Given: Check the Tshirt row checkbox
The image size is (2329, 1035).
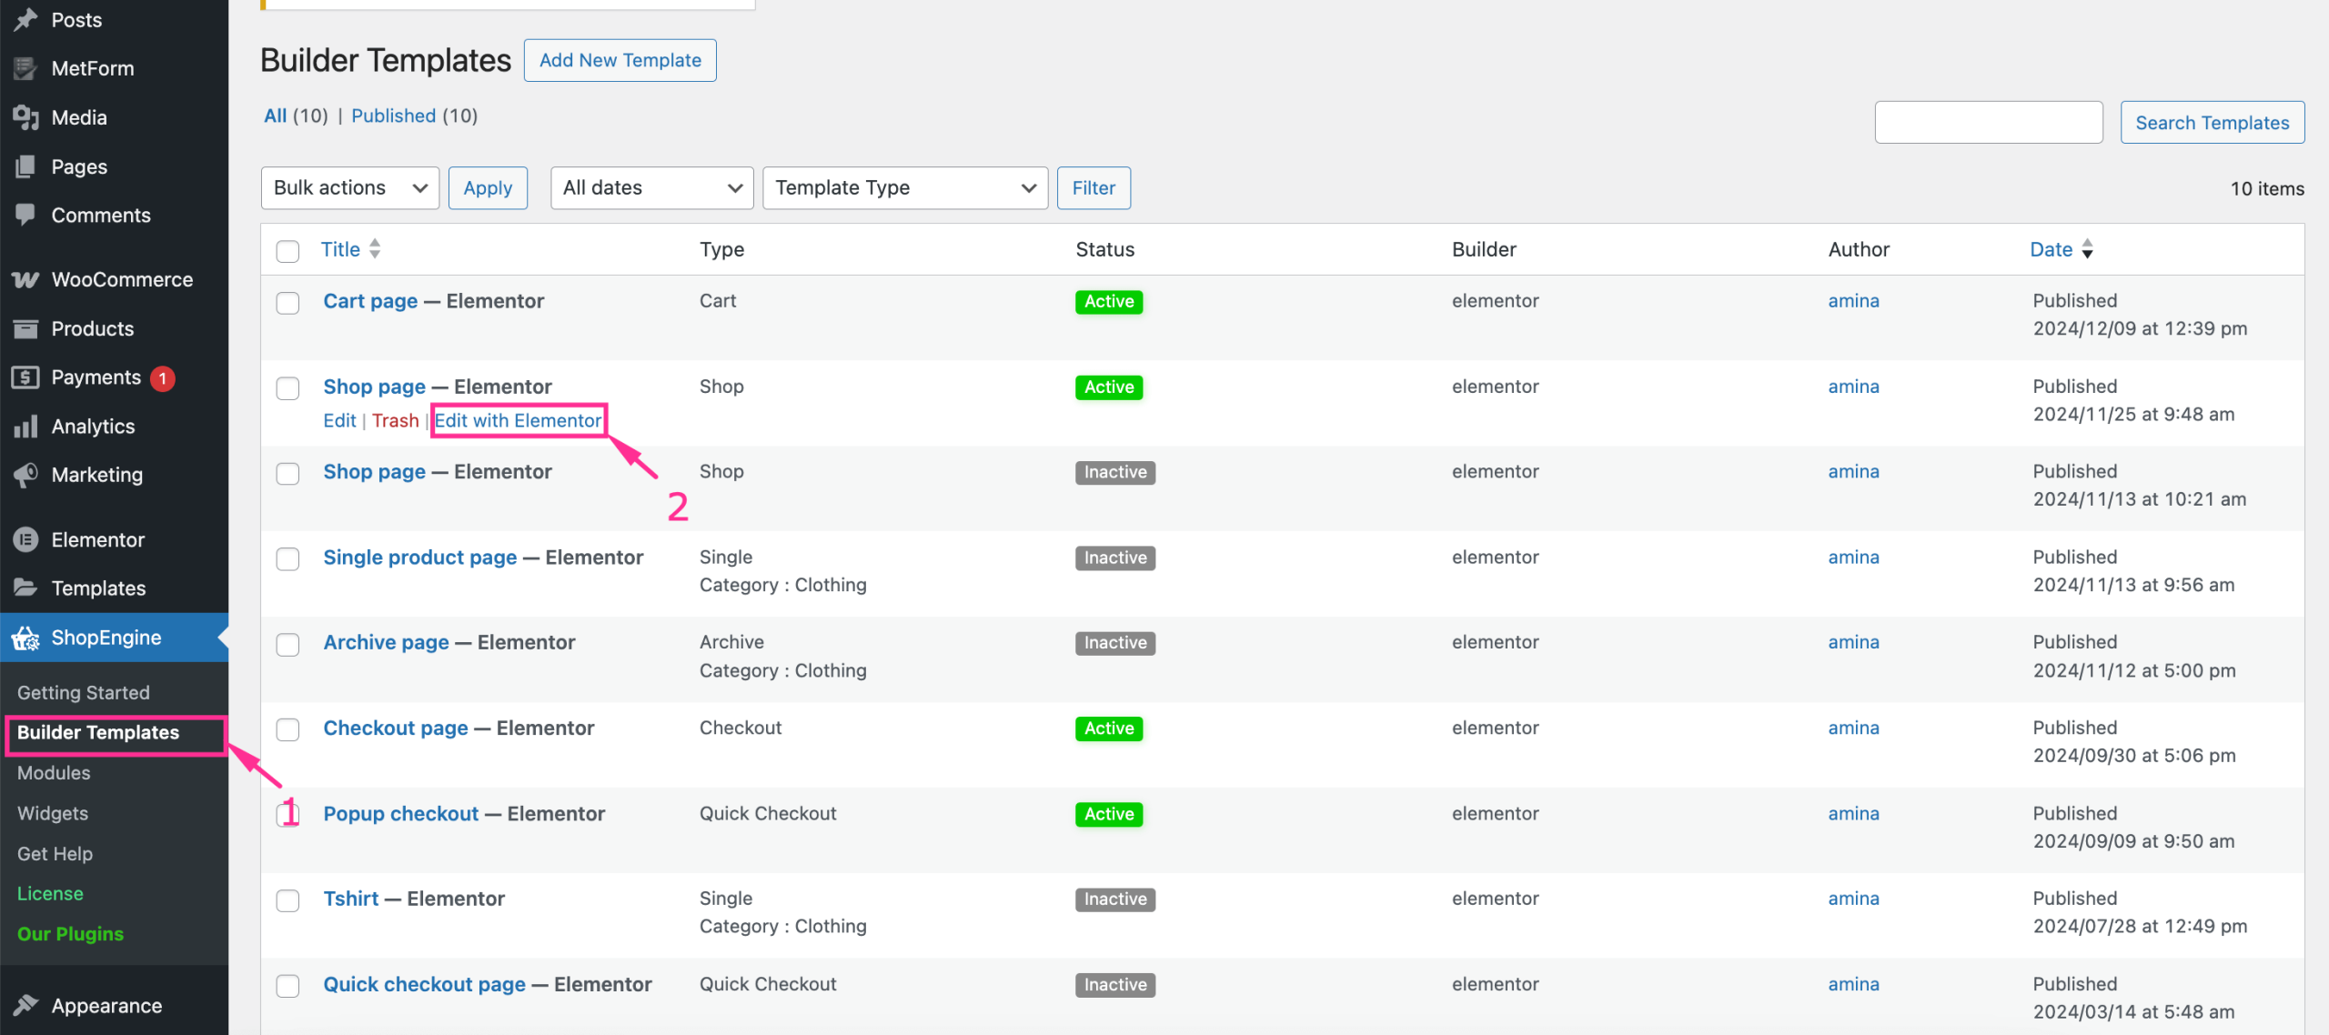Looking at the screenshot, I should [x=287, y=900].
